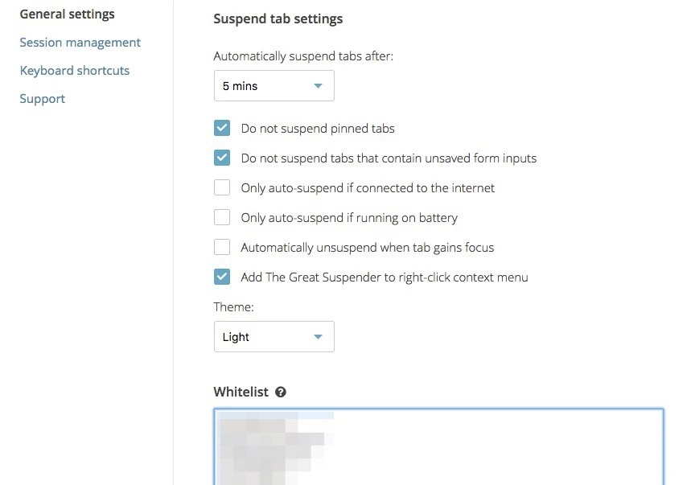Click the 'Automatically suspend tabs after:' label
This screenshot has width=687, height=485.
[x=303, y=56]
